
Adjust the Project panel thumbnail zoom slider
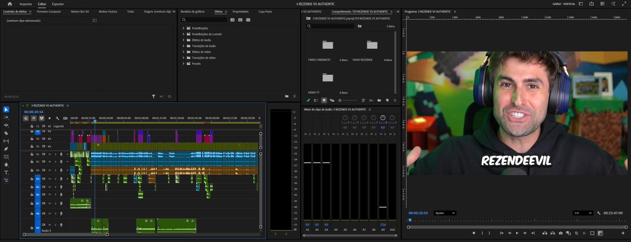click(348, 100)
